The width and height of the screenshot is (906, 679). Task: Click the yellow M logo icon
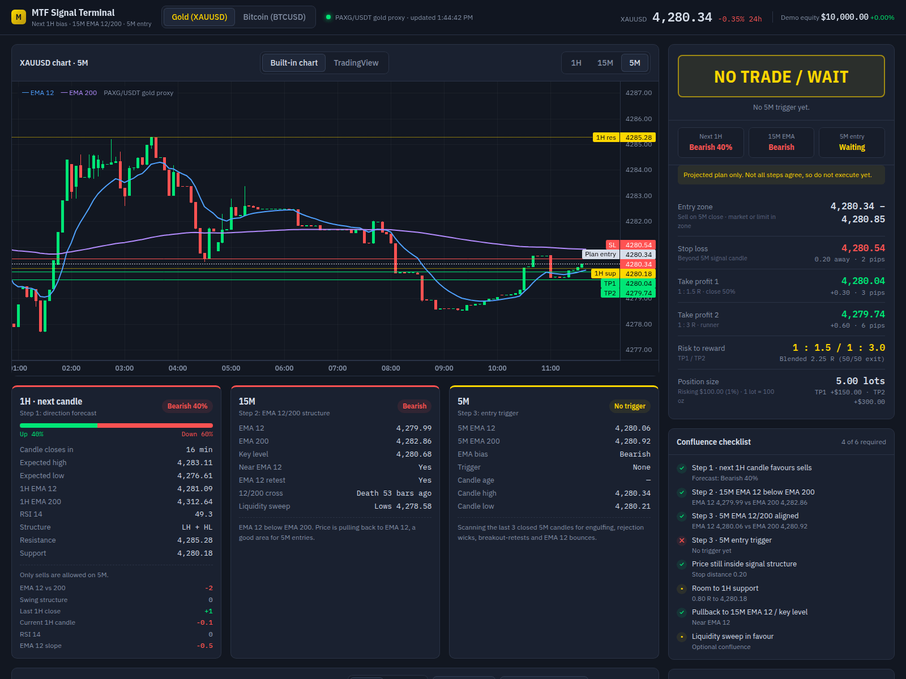[x=19, y=17]
